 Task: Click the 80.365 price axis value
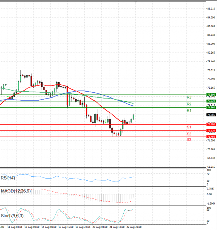pyautogui.click(x=211, y=53)
